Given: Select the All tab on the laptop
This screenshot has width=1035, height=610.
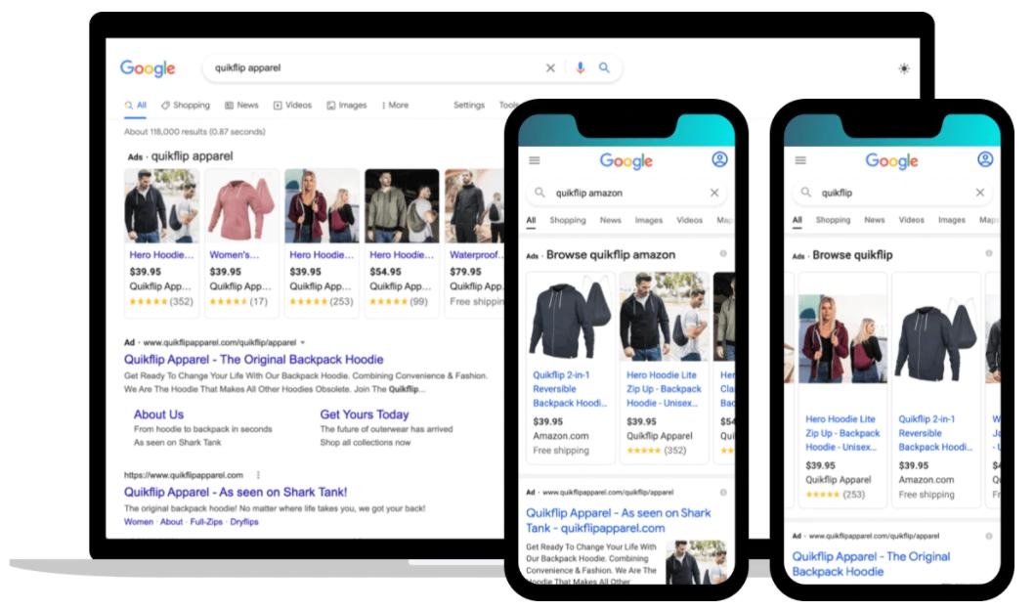Looking at the screenshot, I should (136, 105).
